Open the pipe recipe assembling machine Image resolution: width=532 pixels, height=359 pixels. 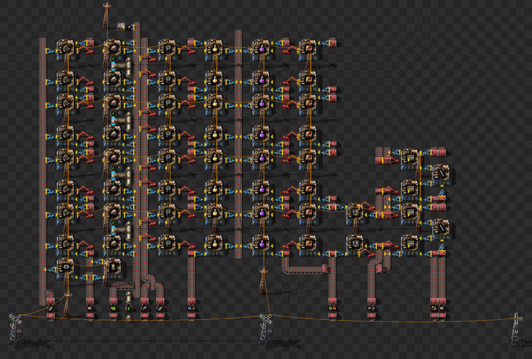pyautogui.click(x=113, y=268)
